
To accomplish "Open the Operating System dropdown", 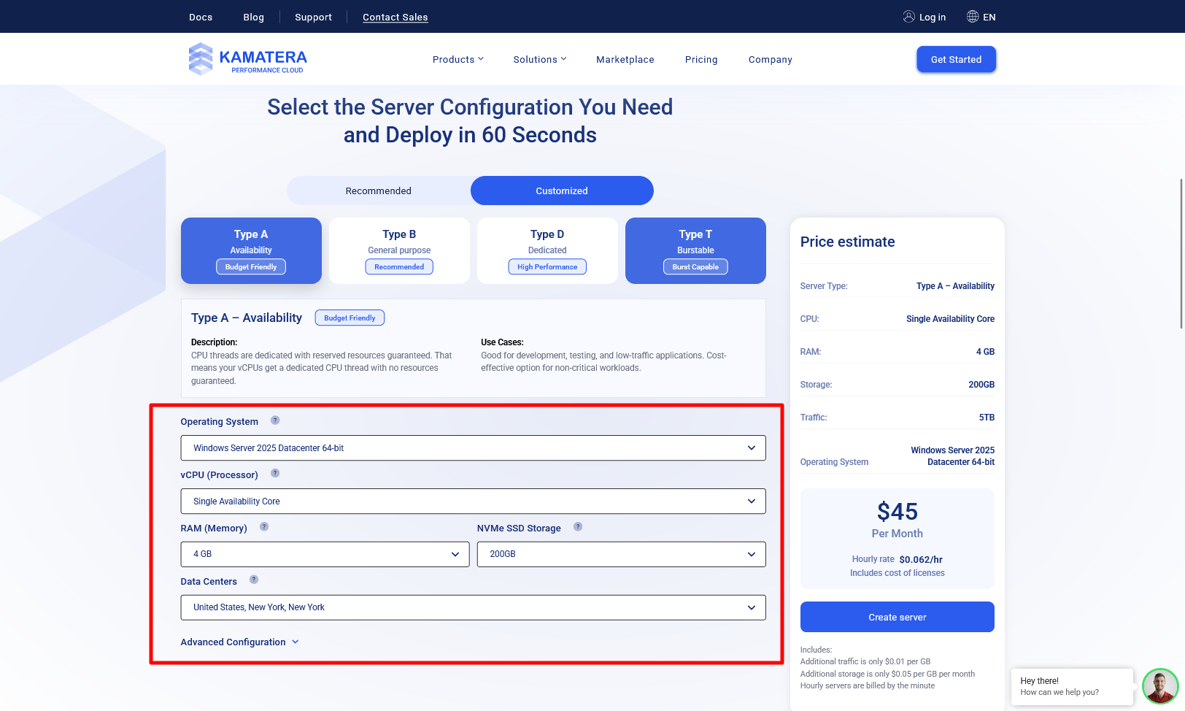I will tap(473, 448).
